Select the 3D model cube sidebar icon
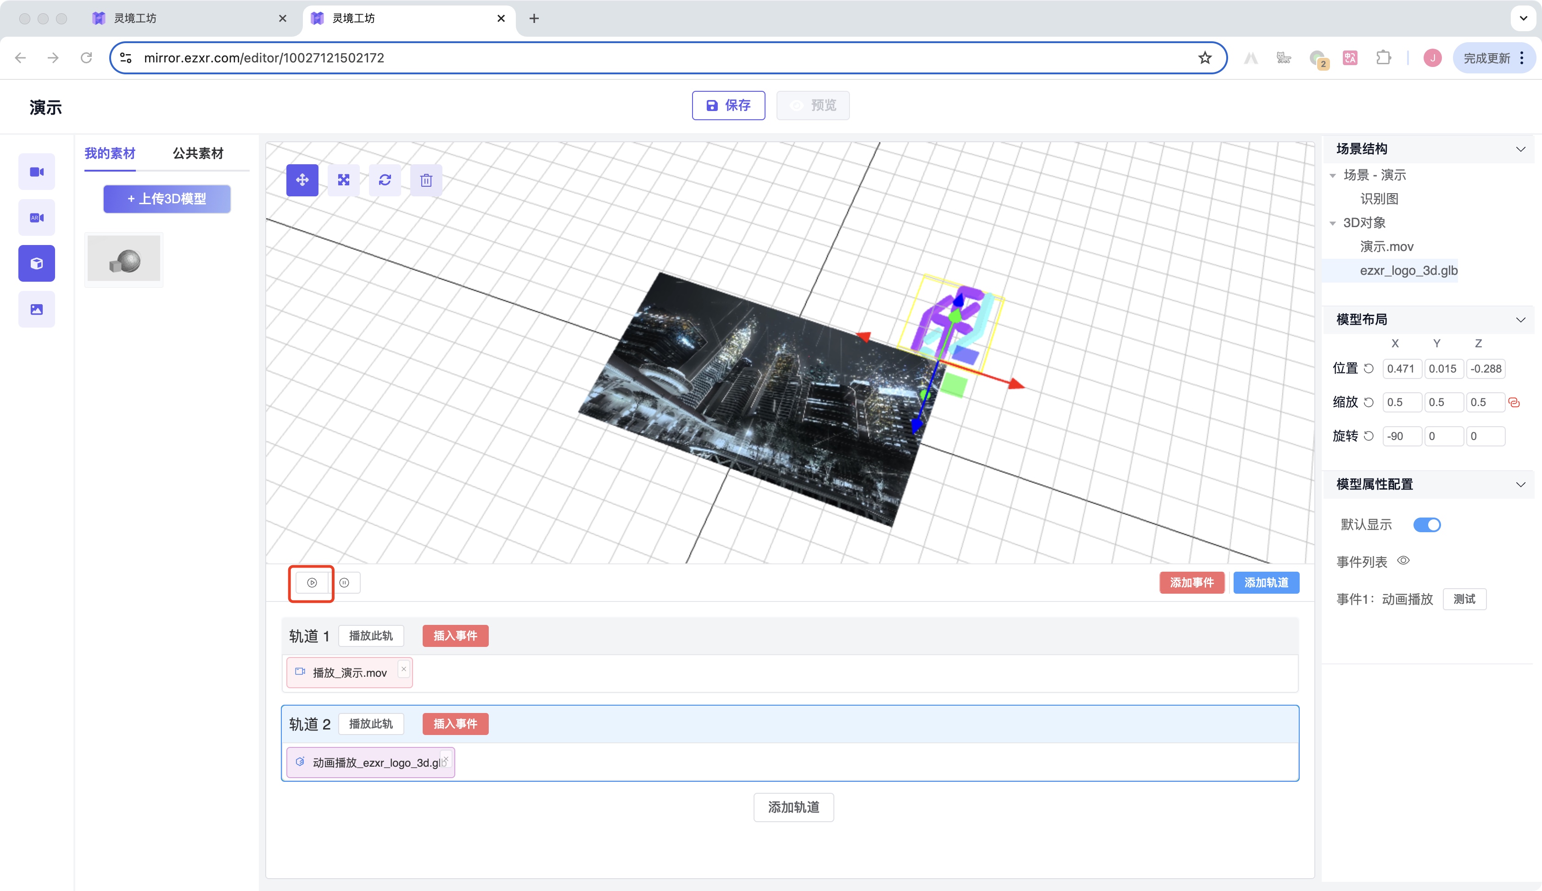Viewport: 1542px width, 891px height. tap(37, 264)
